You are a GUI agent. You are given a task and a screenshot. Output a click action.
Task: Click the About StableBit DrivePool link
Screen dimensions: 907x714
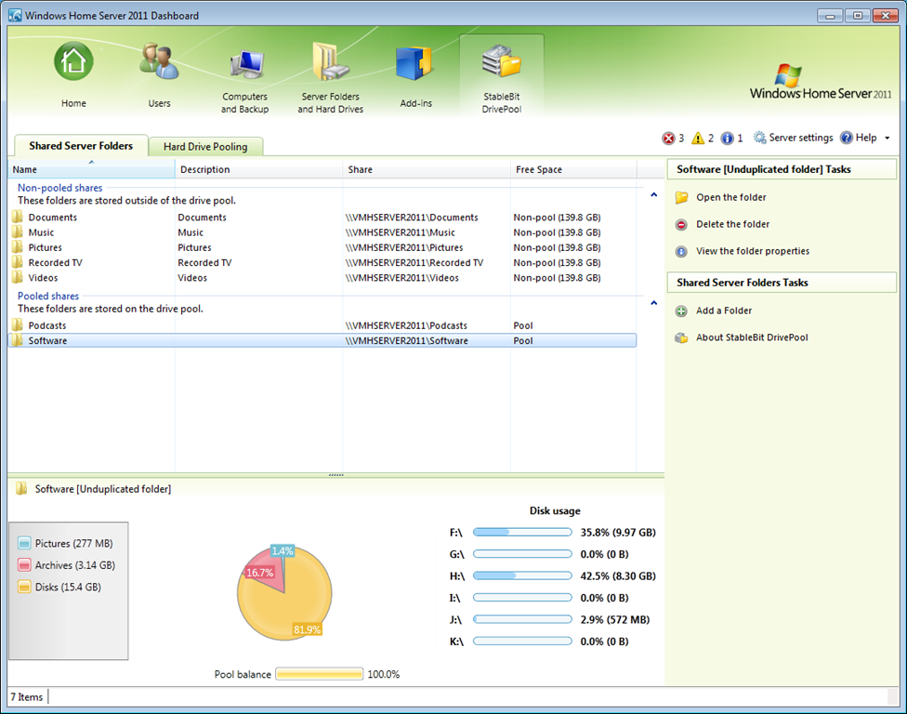click(752, 337)
